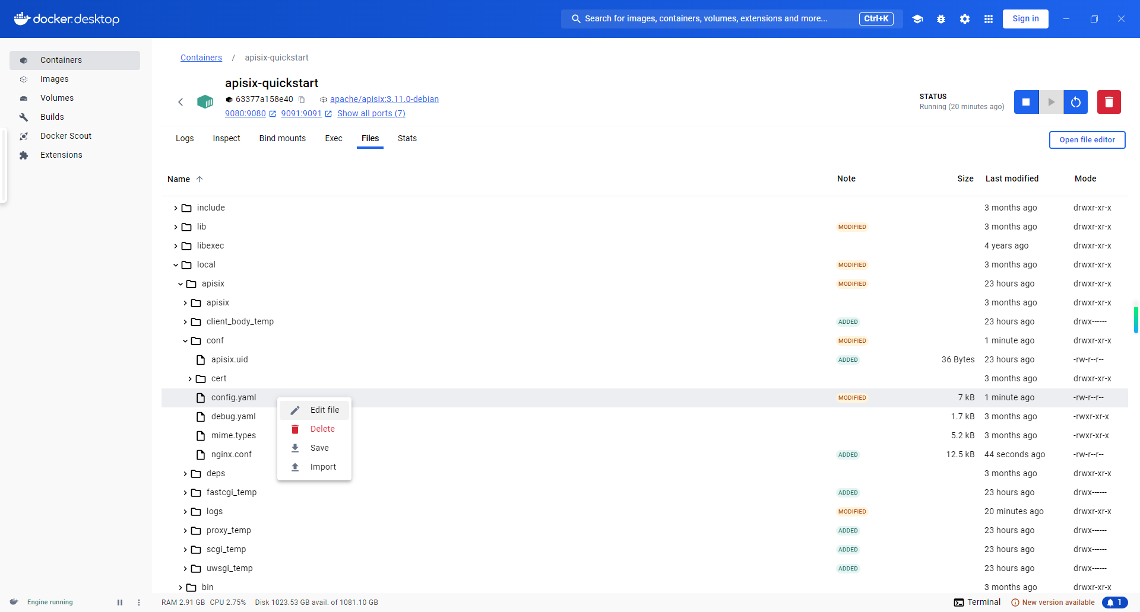Click Show all ports (7)
This screenshot has height=612, width=1140.
(x=371, y=113)
